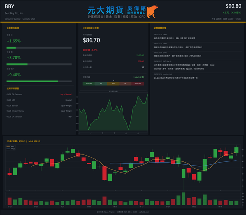Click the red -4.5% gap-to-price text
The width and height of the screenshot is (246, 215).
(94, 50)
